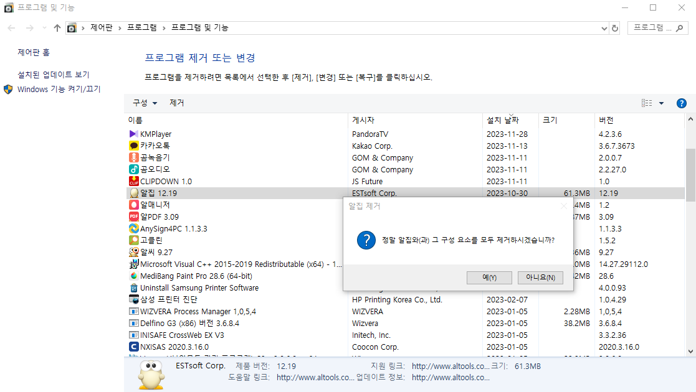Click 아니요(N) to cancel removal
Image resolution: width=696 pixels, height=392 pixels.
point(540,278)
